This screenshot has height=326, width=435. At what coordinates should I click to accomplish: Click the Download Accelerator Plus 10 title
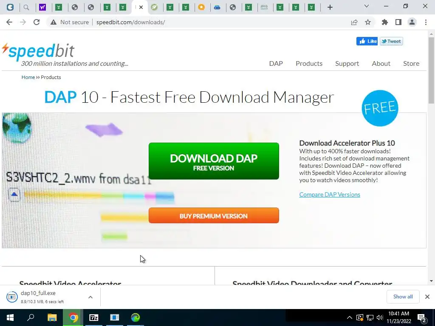347,143
